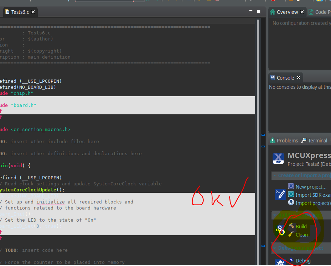Click the New project link
331x266 pixels.
pyautogui.click(x=311, y=187)
